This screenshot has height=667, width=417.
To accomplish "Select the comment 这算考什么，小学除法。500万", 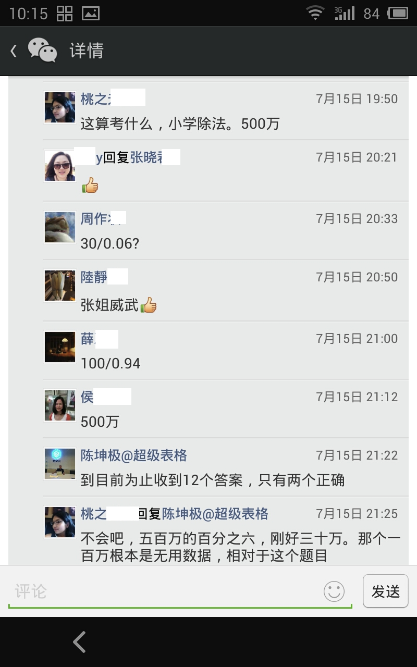I will coord(180,123).
